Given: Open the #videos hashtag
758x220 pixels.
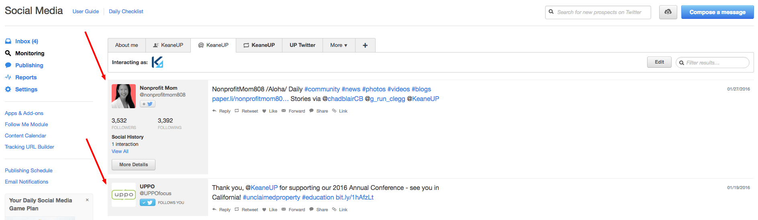Looking at the screenshot, I should [398, 89].
